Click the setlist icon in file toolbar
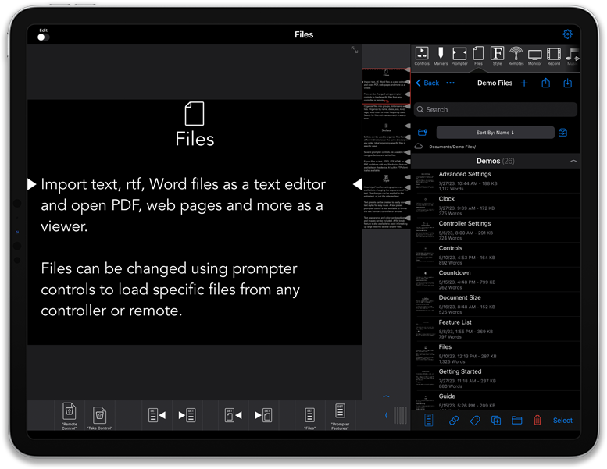 tap(428, 421)
